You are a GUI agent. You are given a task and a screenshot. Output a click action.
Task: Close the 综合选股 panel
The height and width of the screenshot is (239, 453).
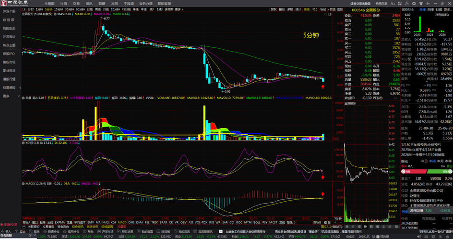tap(35, 235)
